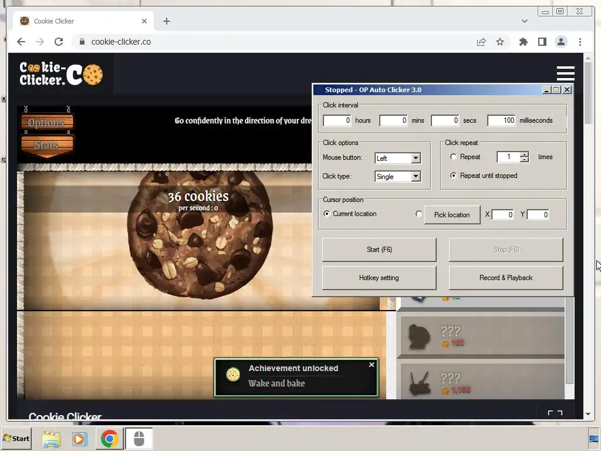This screenshot has height=451, width=601.
Task: Open the site hamburger menu
Action: coord(565,73)
